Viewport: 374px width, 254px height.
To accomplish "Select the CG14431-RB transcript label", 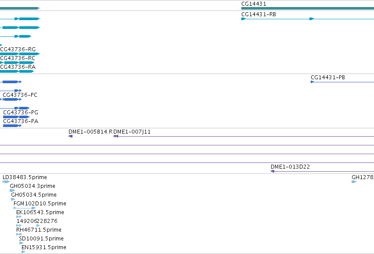I will [x=258, y=14].
